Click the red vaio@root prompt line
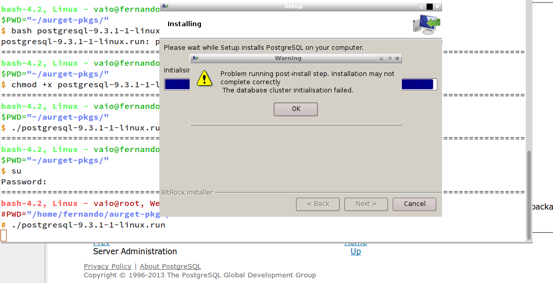Image resolution: width=553 pixels, height=283 pixels. 80,203
